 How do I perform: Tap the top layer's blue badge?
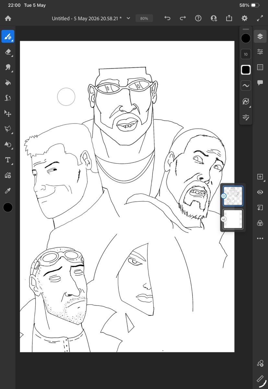tap(224, 196)
